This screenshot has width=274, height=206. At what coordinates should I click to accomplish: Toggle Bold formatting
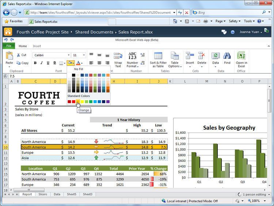click(35, 63)
